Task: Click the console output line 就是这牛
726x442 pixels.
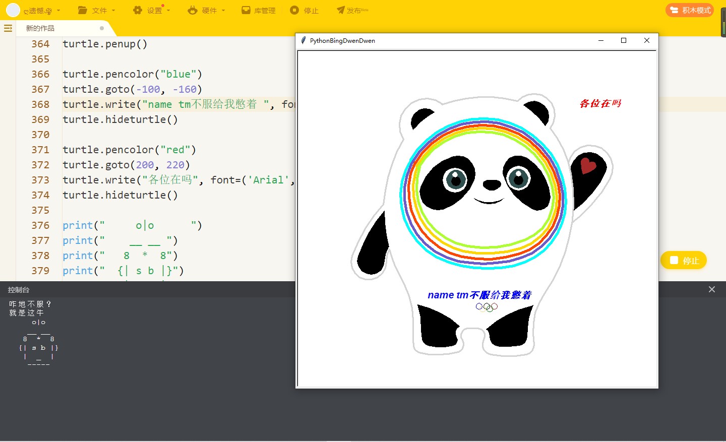Action: 26,312
